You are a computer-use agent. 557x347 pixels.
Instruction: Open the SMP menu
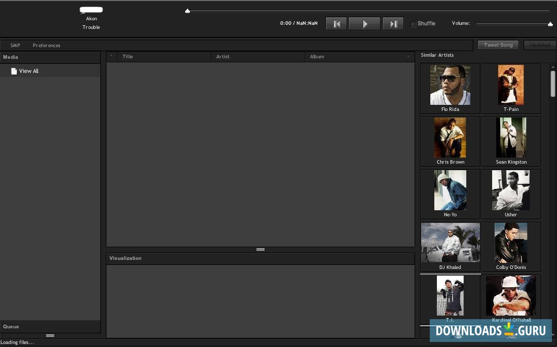[15, 46]
